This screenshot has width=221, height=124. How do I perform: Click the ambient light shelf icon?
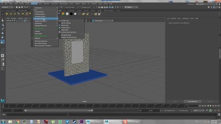[7, 14]
